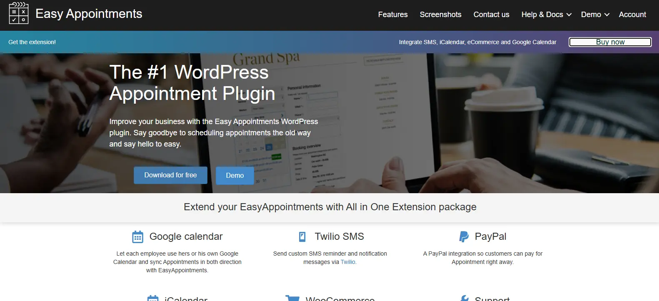This screenshot has width=659, height=301.
Task: Open the Contact us page
Action: pyautogui.click(x=491, y=15)
